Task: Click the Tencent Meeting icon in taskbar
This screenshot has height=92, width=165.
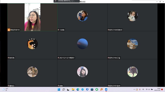Action: pos(106,89)
